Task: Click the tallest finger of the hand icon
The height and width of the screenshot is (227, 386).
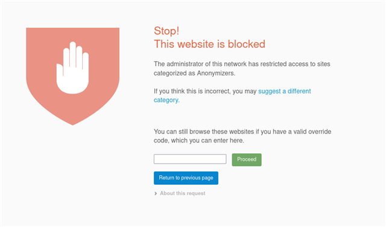Action: 72,54
